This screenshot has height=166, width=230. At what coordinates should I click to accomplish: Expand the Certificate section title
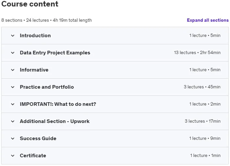coord(33,155)
